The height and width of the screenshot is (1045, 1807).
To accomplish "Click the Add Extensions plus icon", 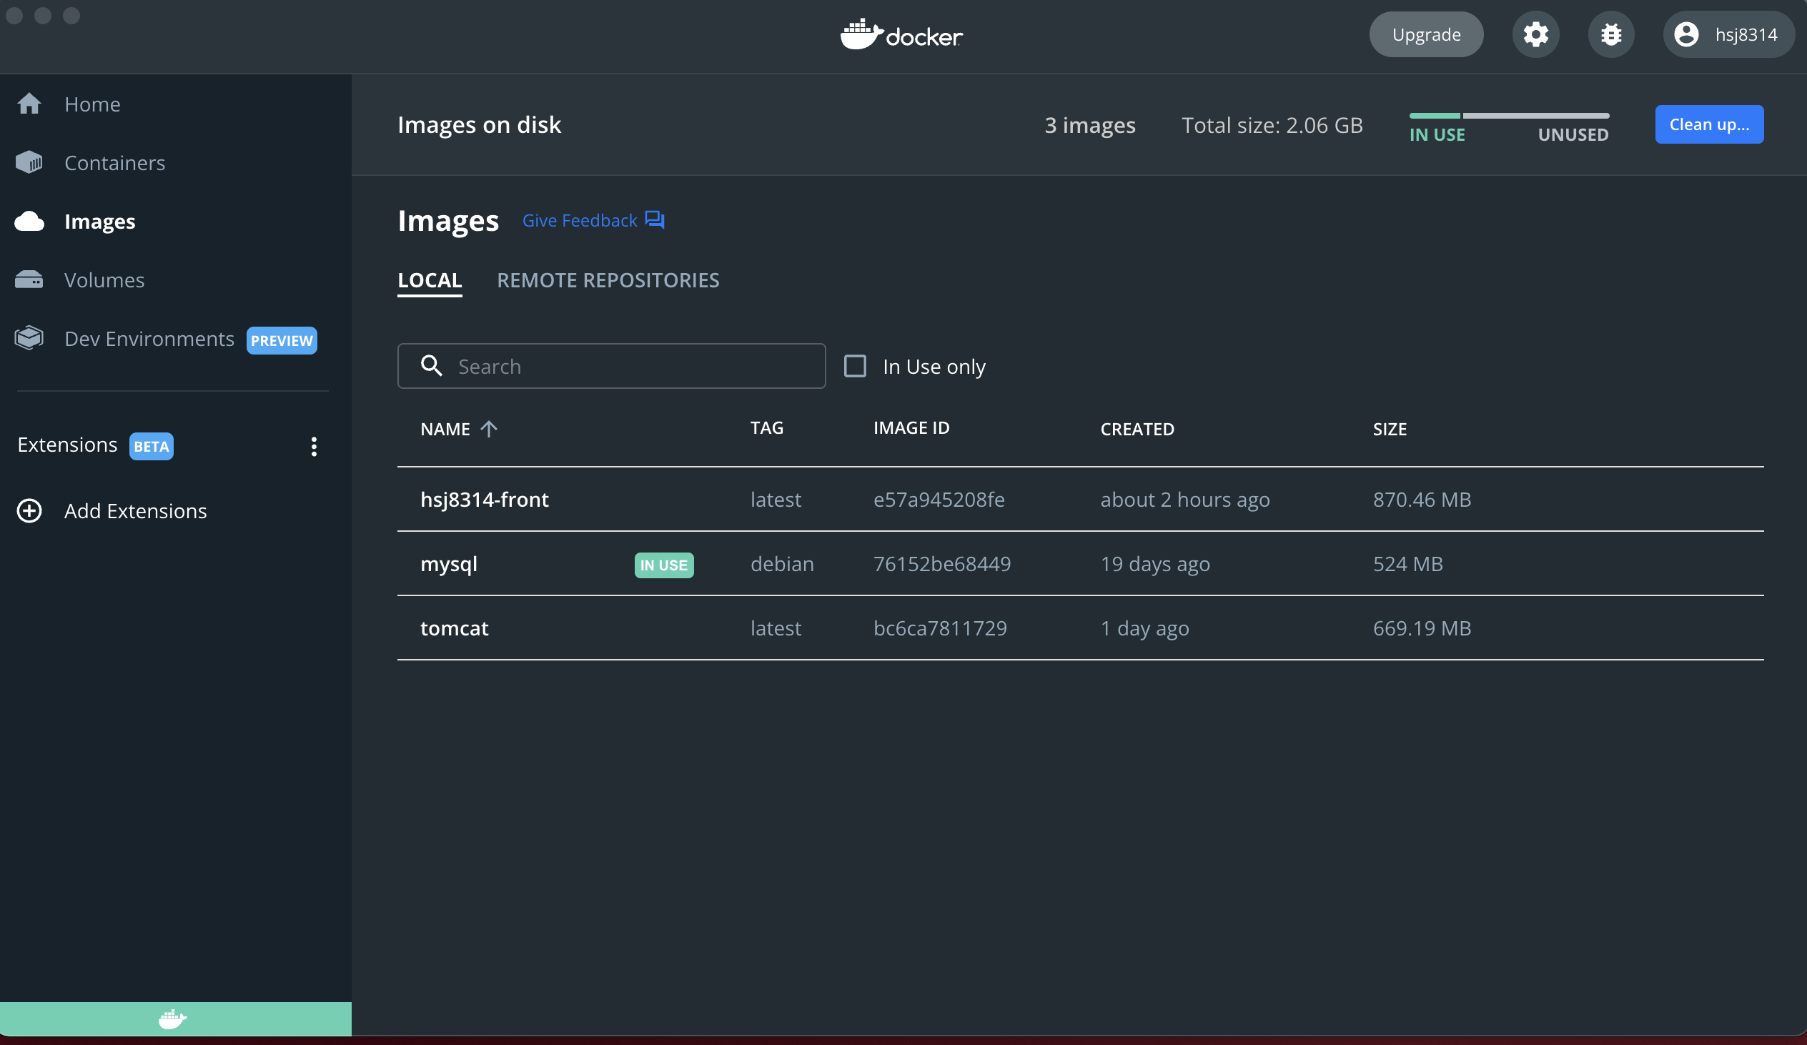I will click(x=29, y=510).
